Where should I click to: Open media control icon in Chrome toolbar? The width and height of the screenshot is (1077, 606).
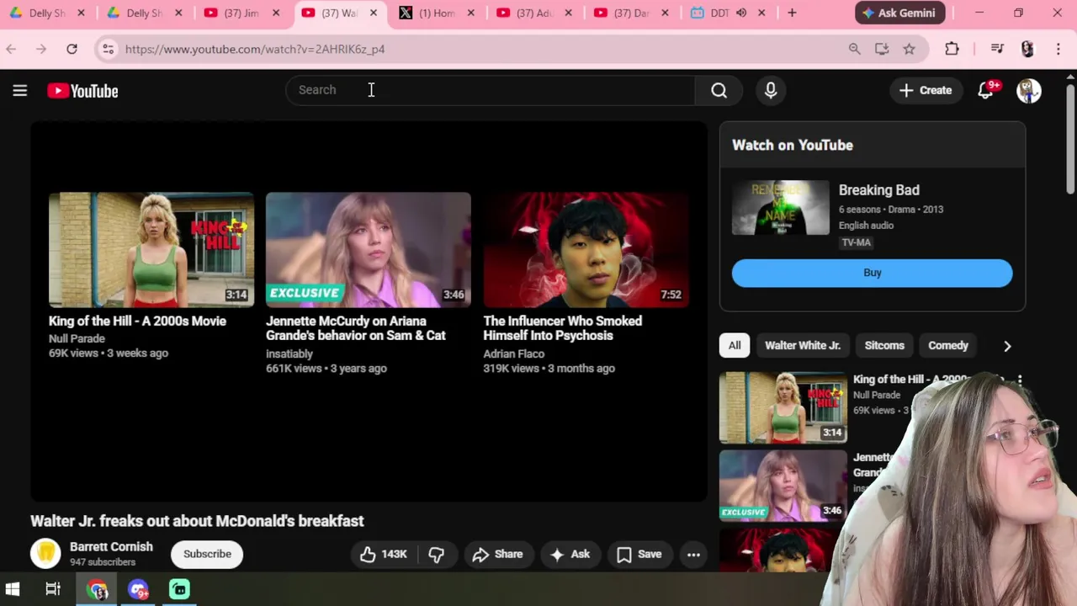[x=997, y=49]
